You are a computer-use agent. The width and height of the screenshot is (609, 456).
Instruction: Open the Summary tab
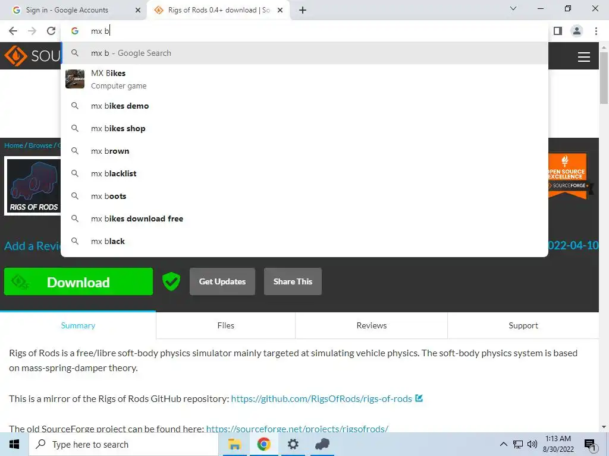tap(78, 325)
